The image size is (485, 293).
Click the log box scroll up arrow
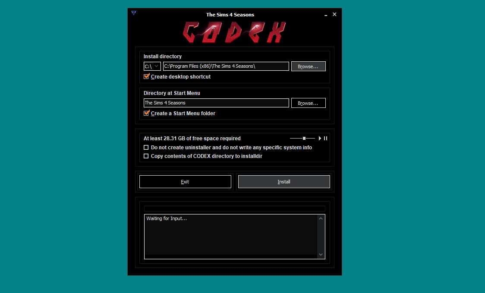[x=321, y=218]
